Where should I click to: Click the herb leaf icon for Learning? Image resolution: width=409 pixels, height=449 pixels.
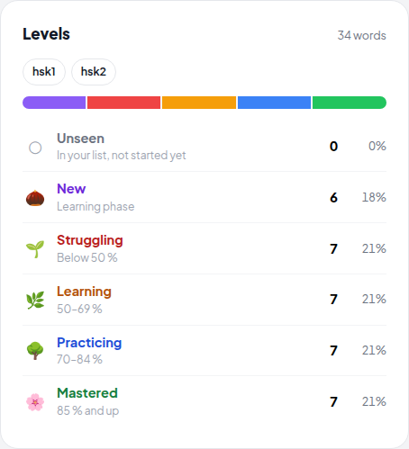(35, 300)
